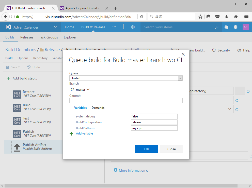Open the more options ellipsis in navigation bar
Image resolution: width=252 pixels, height=188 pixels.
pyautogui.click(x=114, y=27)
